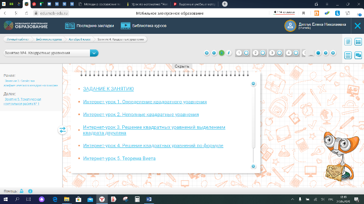Click the green current-page indicator

pyautogui.click(x=221, y=53)
